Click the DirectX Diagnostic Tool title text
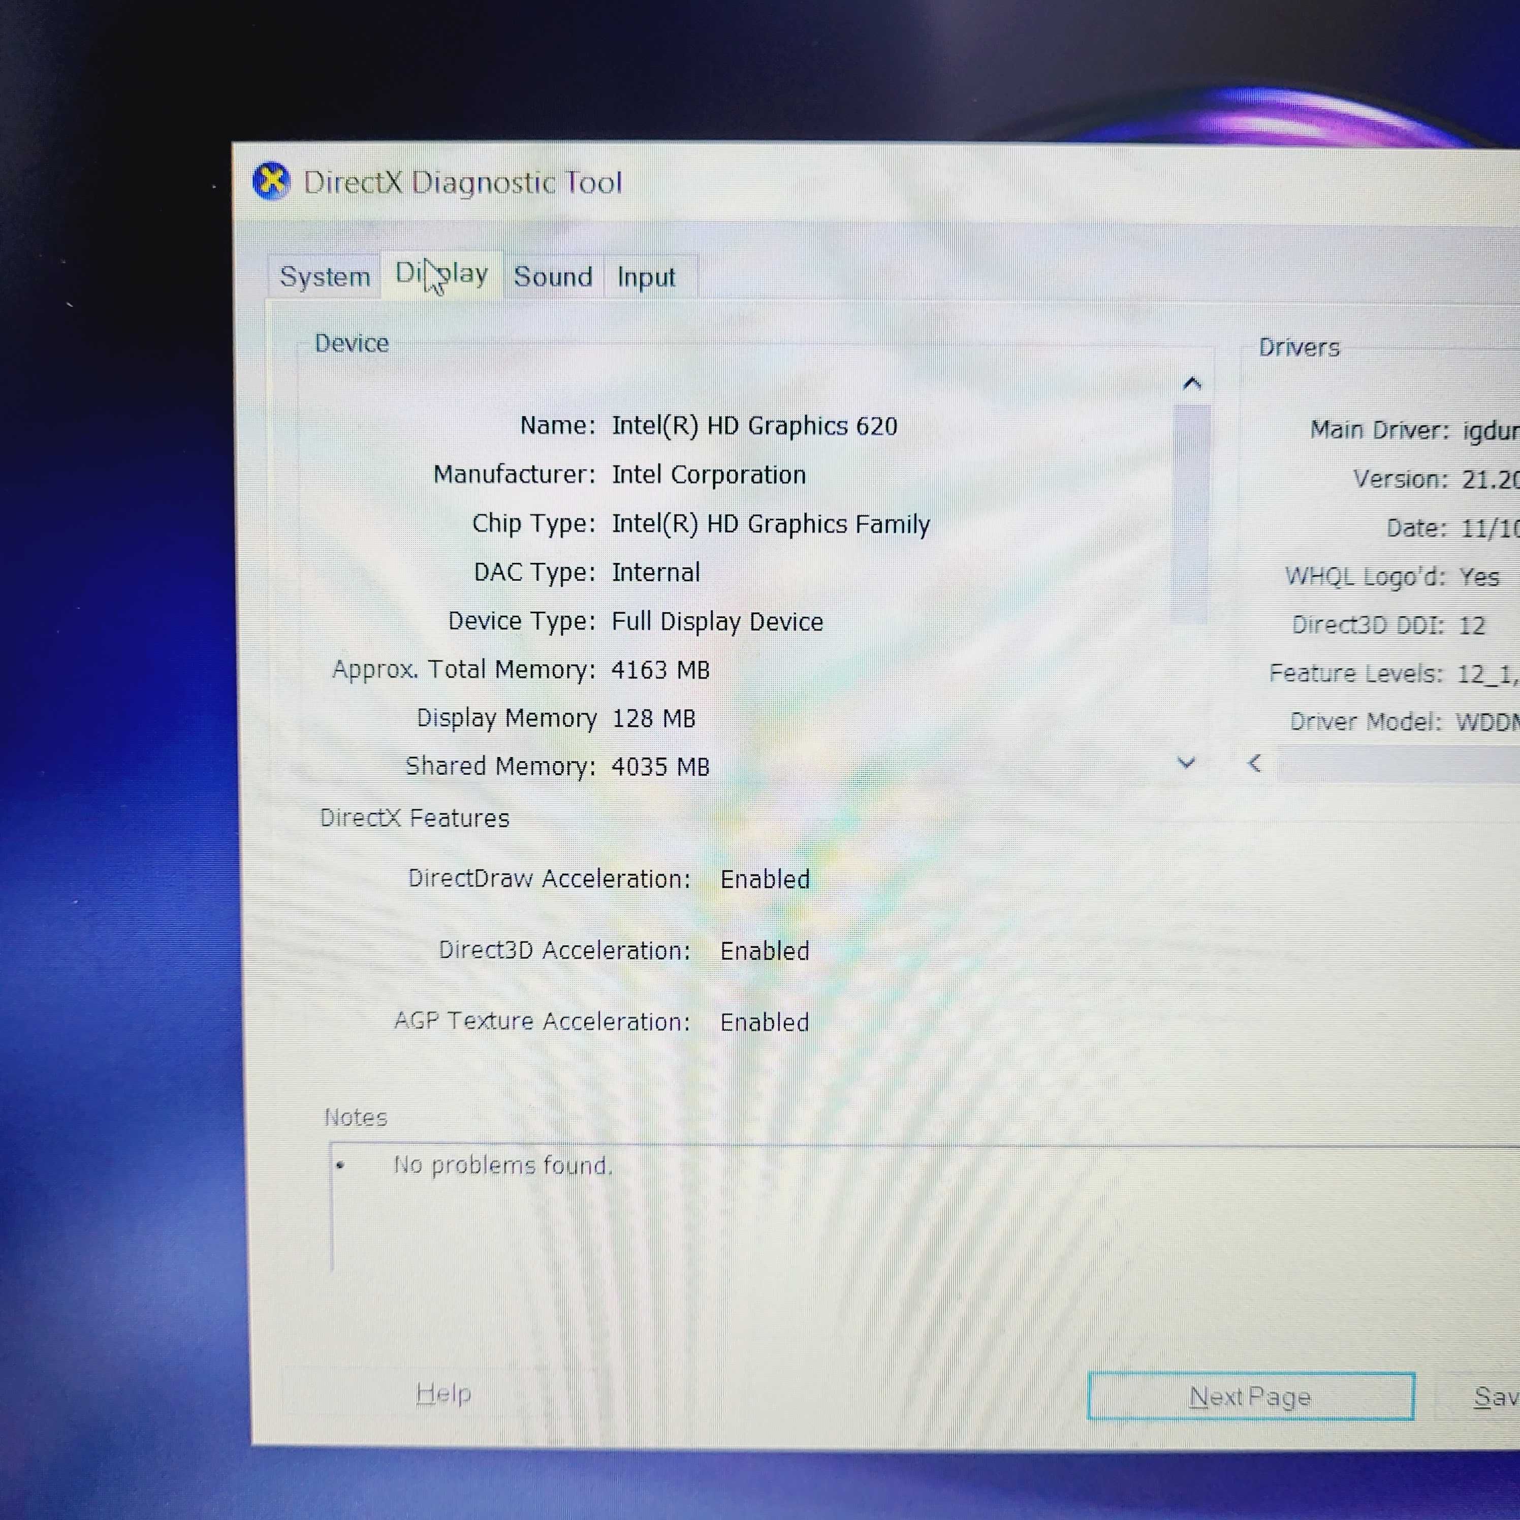Screen dimensions: 1520x1520 (463, 182)
